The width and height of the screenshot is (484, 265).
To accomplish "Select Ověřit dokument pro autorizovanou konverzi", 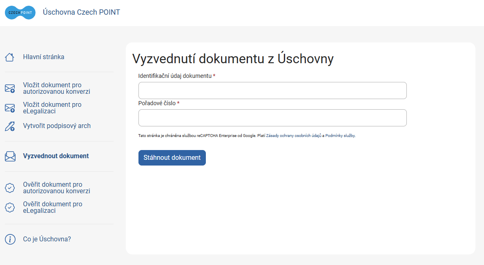I will (56, 188).
